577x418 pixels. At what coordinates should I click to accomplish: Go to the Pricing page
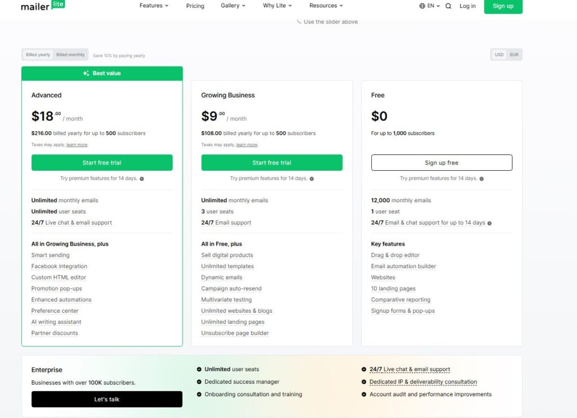click(195, 6)
